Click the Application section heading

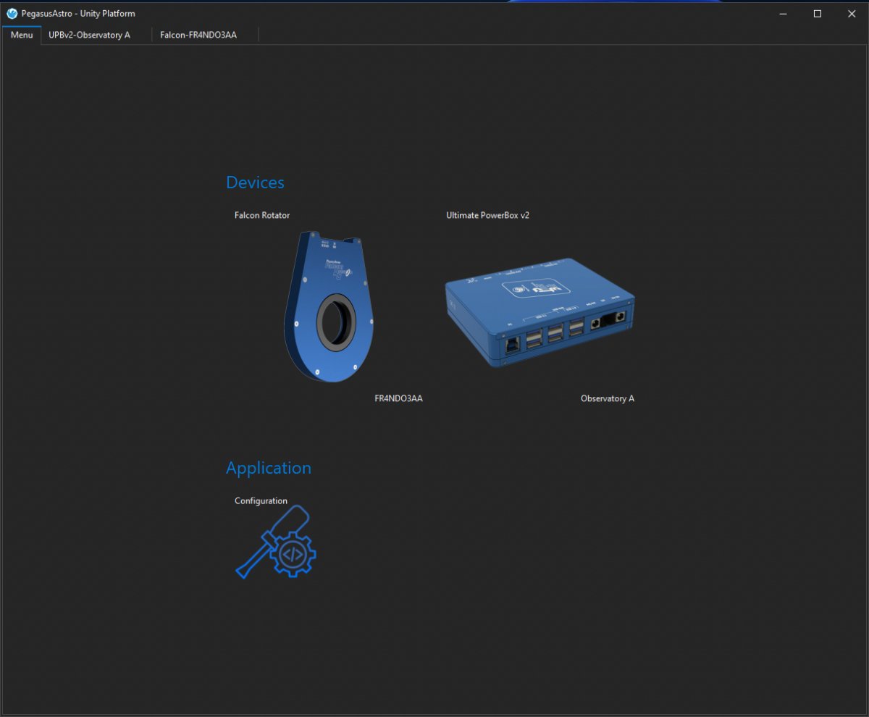pyautogui.click(x=268, y=467)
